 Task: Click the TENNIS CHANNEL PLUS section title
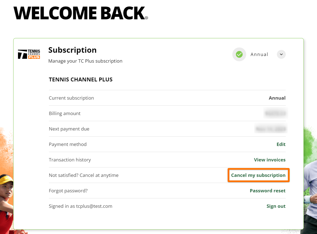81,79
